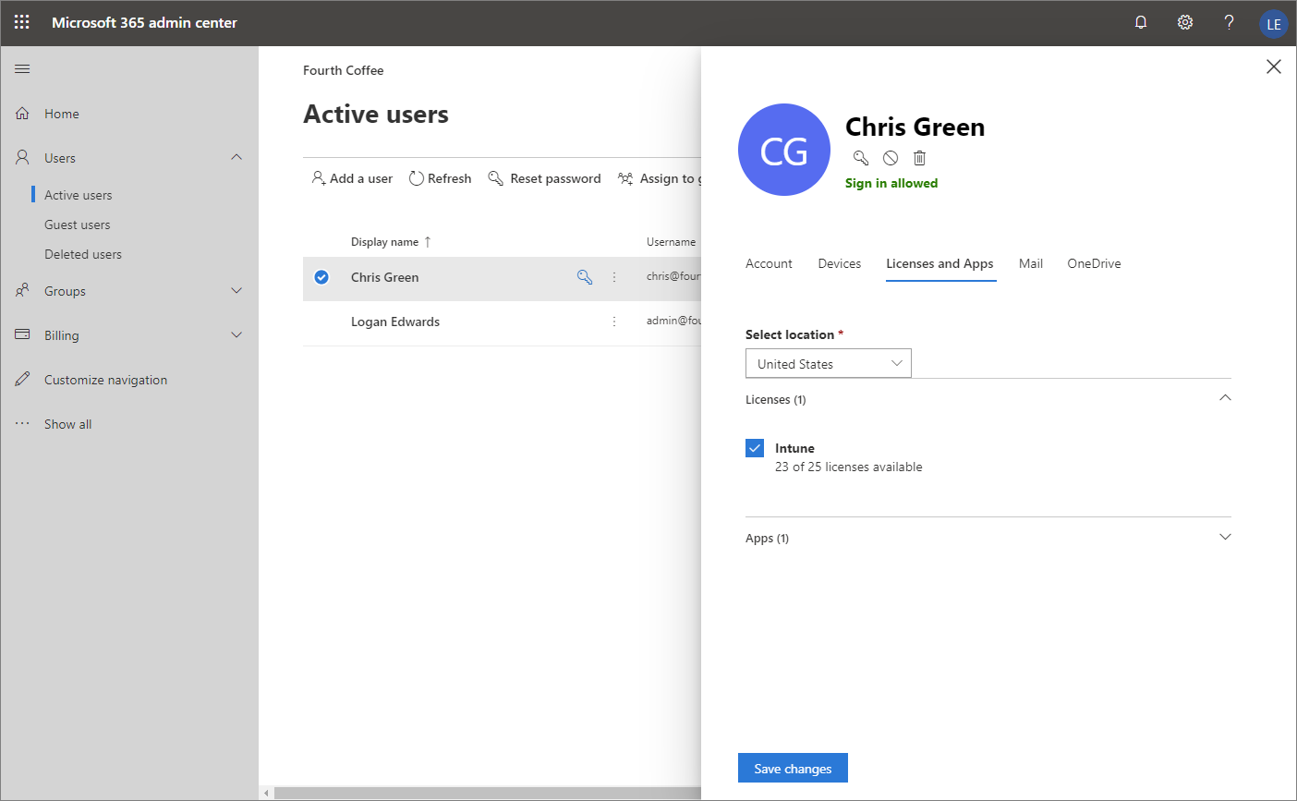Open more actions for Chris Green's row
1297x801 pixels.
coord(614,277)
